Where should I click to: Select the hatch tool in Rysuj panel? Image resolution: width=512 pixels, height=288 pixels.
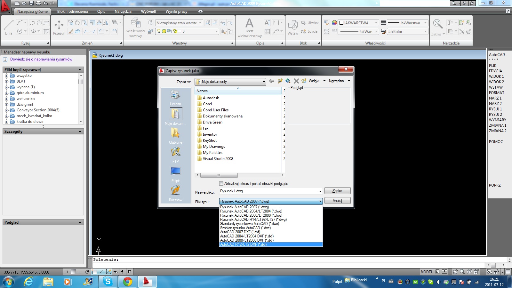(46, 31)
